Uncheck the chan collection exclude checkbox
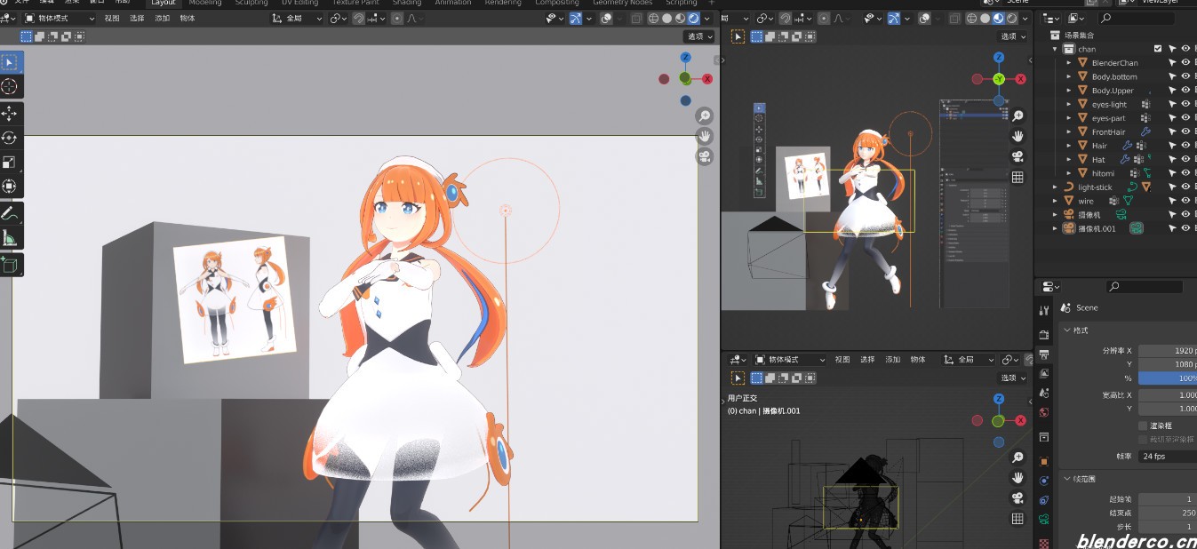Image resolution: width=1197 pixels, height=549 pixels. click(x=1158, y=49)
